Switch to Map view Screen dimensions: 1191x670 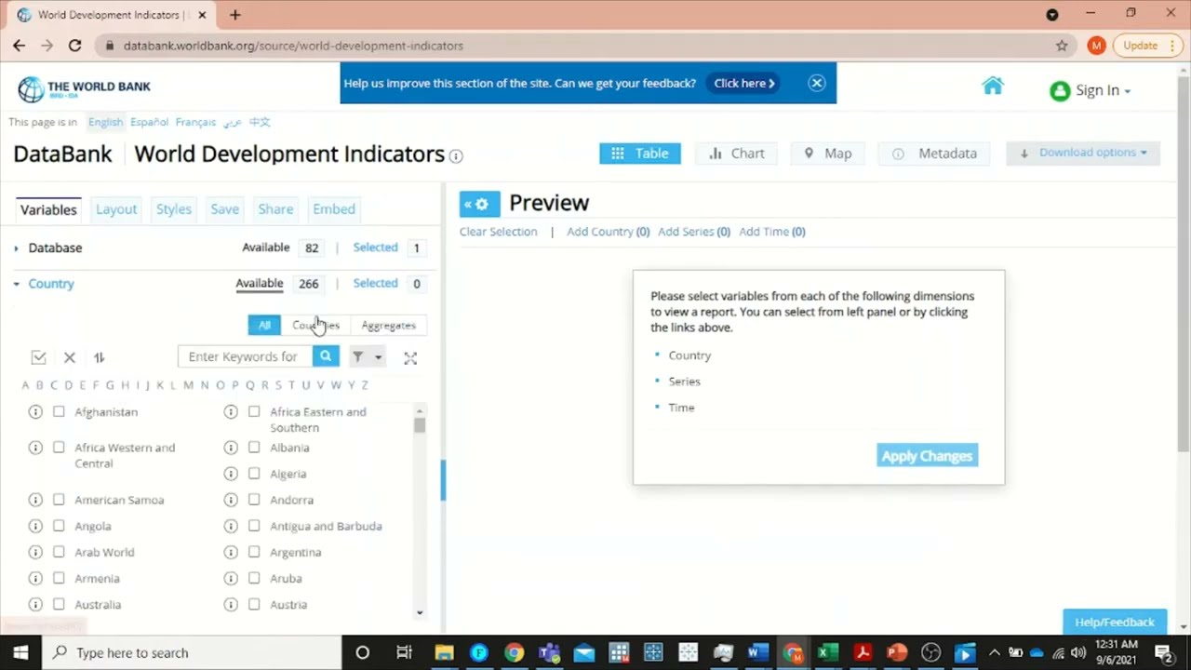point(827,154)
